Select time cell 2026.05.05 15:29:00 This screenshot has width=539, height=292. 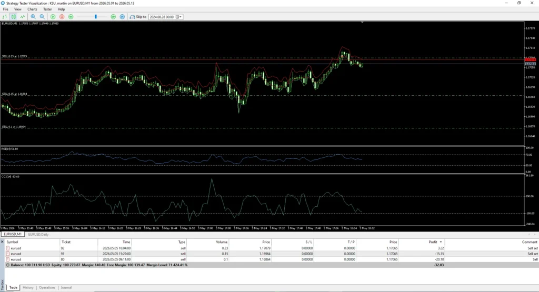coord(116,254)
